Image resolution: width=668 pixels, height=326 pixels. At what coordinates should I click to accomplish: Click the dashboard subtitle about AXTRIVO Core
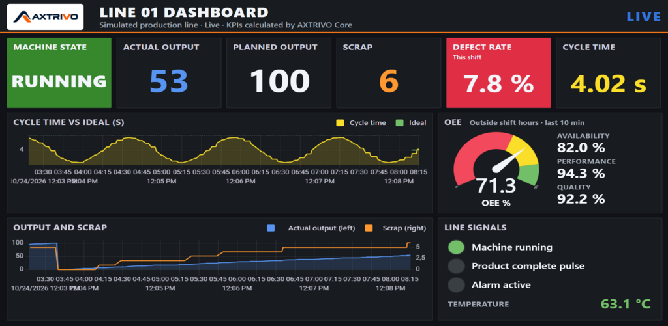click(226, 25)
